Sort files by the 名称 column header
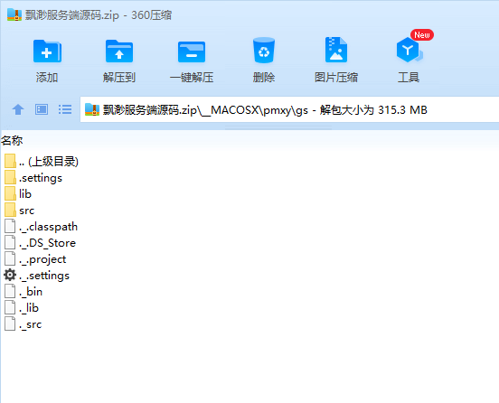 12,141
